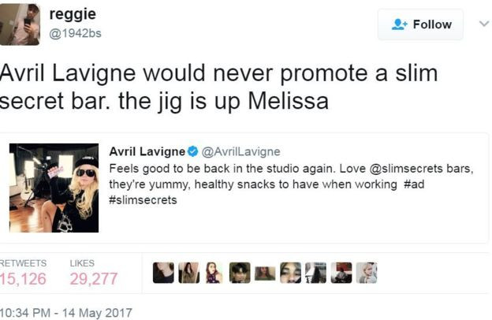Open the last liker avatar with blonde hair

[x=367, y=273]
